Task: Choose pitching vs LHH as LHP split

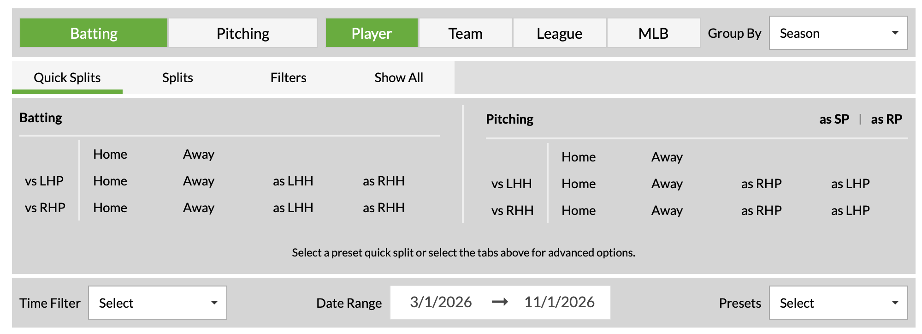Action: (850, 184)
